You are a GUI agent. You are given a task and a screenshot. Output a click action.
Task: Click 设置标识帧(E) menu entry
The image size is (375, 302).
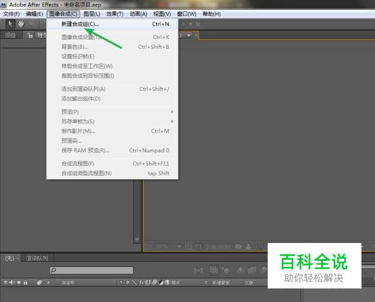click(112, 57)
